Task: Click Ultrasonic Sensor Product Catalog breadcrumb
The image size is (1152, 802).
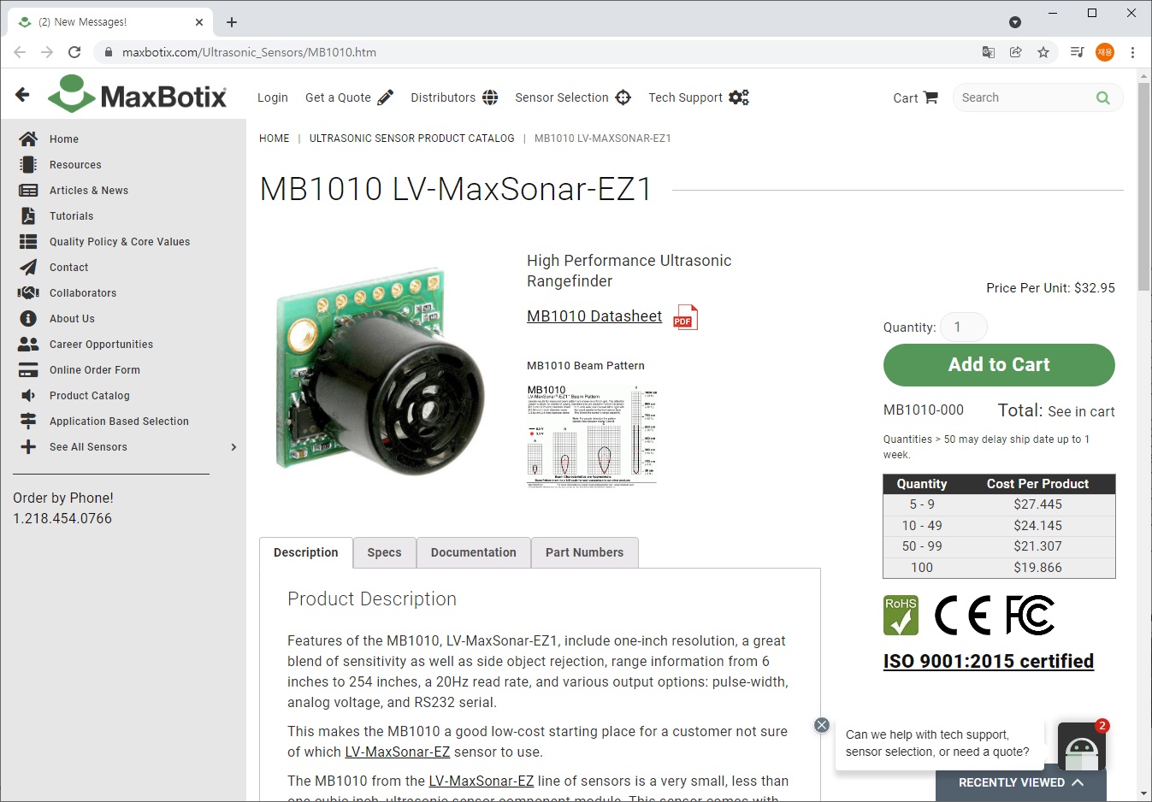Action: click(412, 139)
